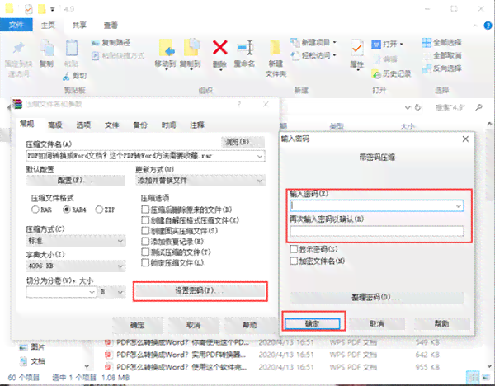Enable lock archive checkbox (L)
The image size is (495, 386).
145,262
